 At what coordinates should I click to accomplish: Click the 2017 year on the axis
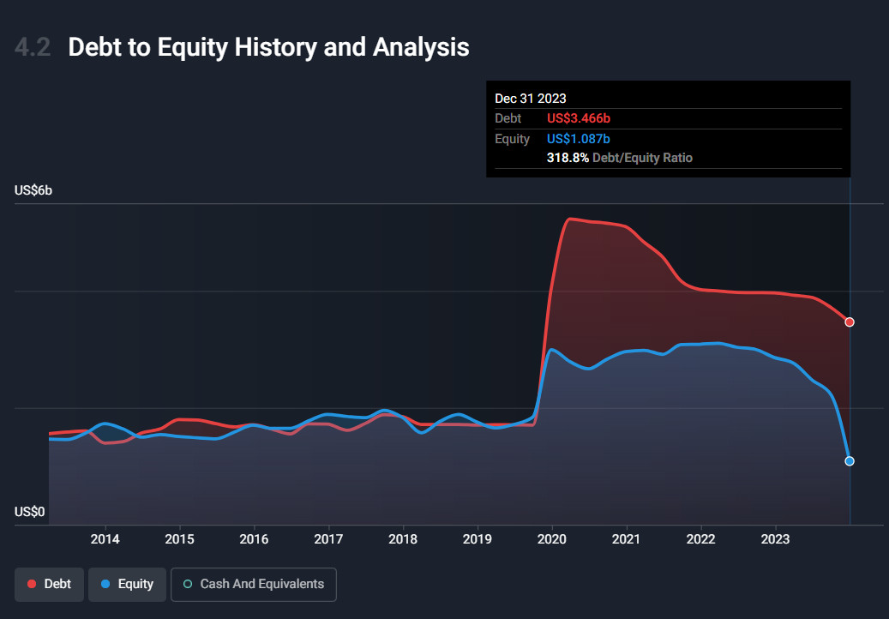(x=328, y=539)
